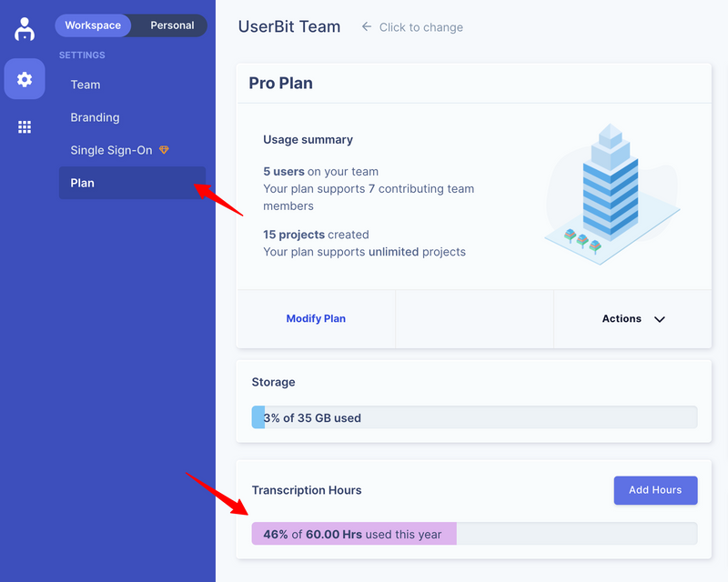This screenshot has height=582, width=728.
Task: Open the apps grid icon
Action: coord(25,127)
